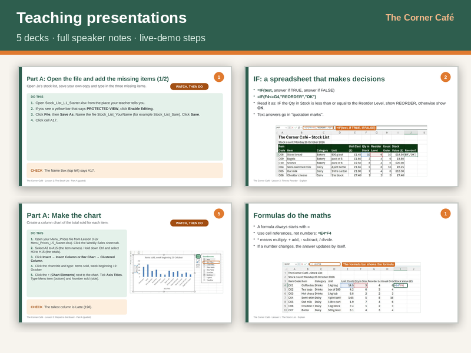Click the number 1 badge on the open-file slide
Image resolution: width=471 pixels, height=353 pixels.
219,78
